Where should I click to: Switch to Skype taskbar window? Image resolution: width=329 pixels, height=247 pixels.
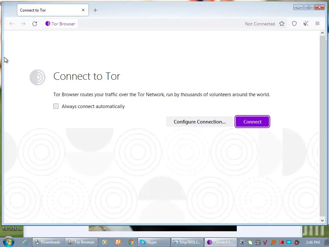[154, 242]
